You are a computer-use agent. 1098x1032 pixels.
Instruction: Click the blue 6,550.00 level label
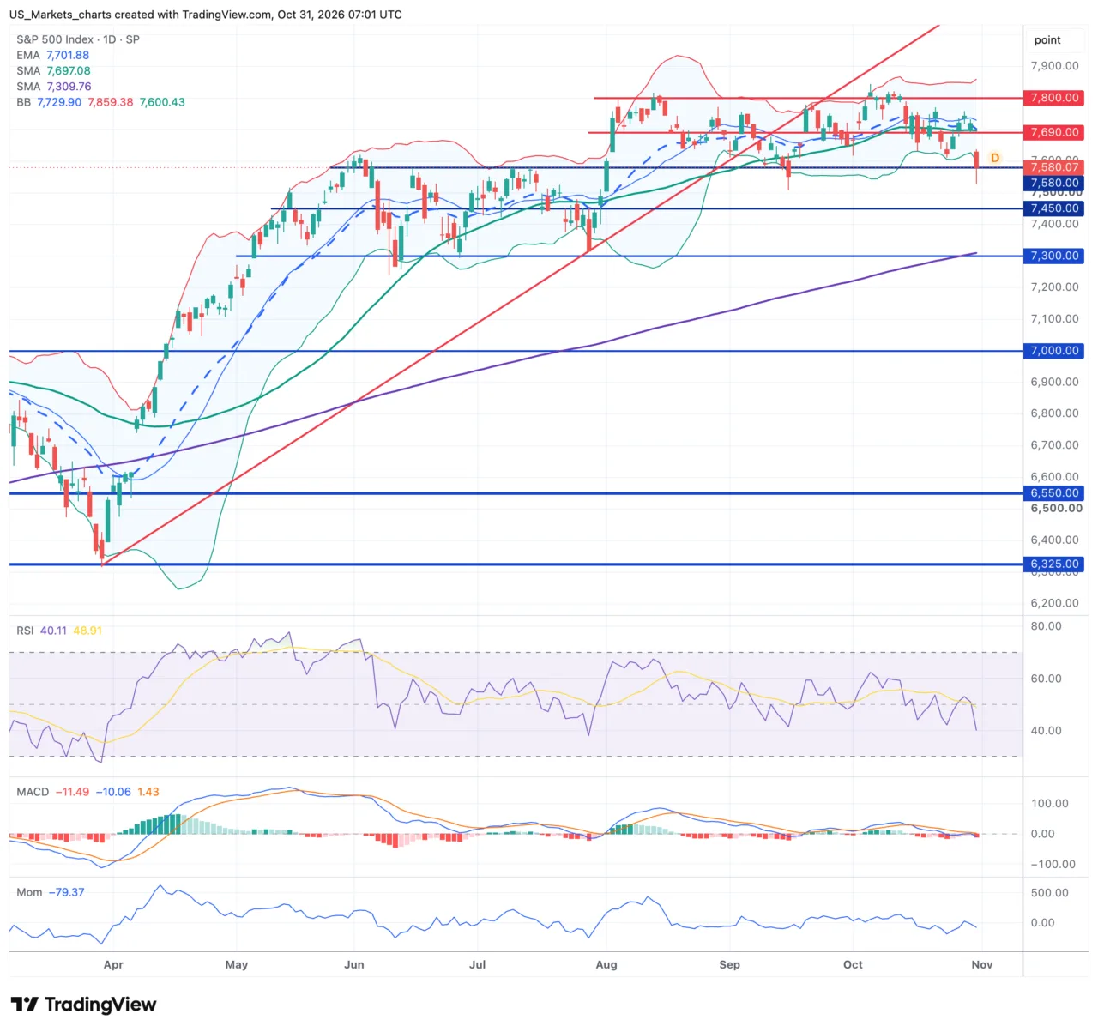point(1053,493)
